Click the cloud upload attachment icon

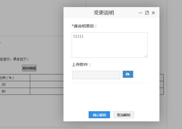point(128,74)
